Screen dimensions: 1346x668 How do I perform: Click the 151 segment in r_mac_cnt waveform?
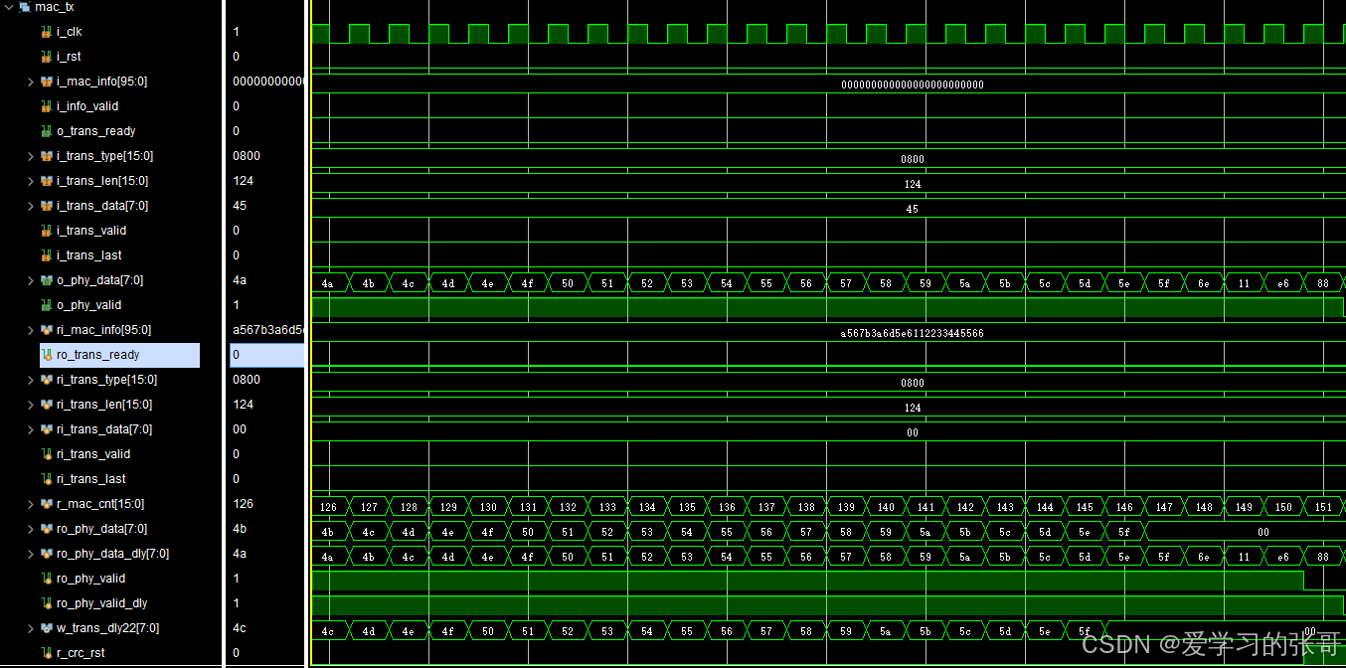pyautogui.click(x=1323, y=507)
